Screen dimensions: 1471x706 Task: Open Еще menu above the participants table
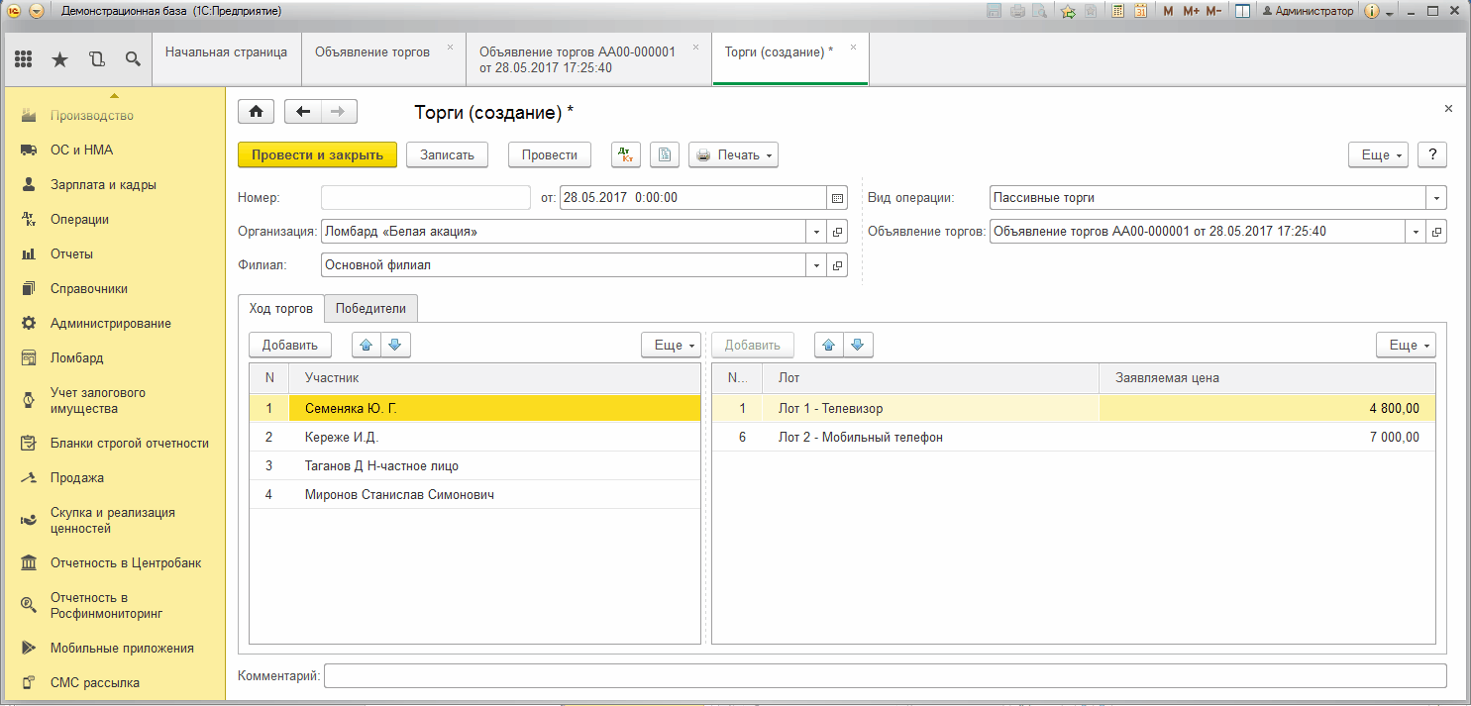[671, 345]
